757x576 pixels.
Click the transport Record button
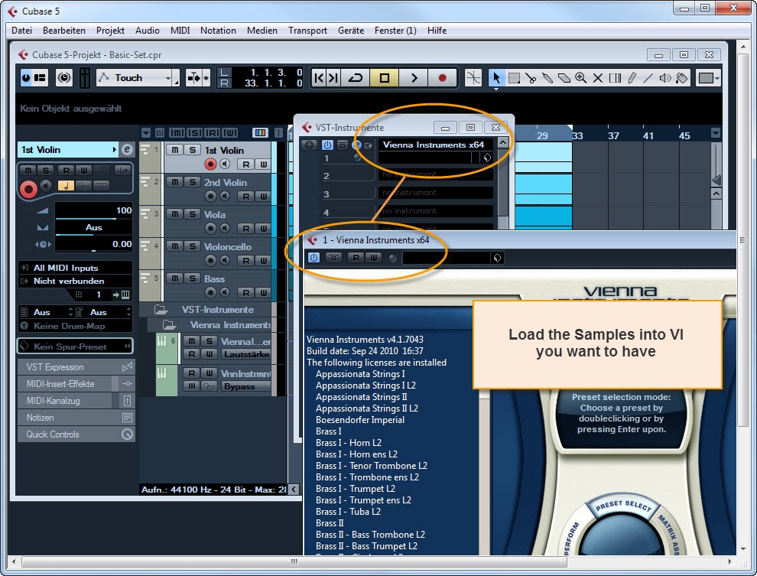442,78
